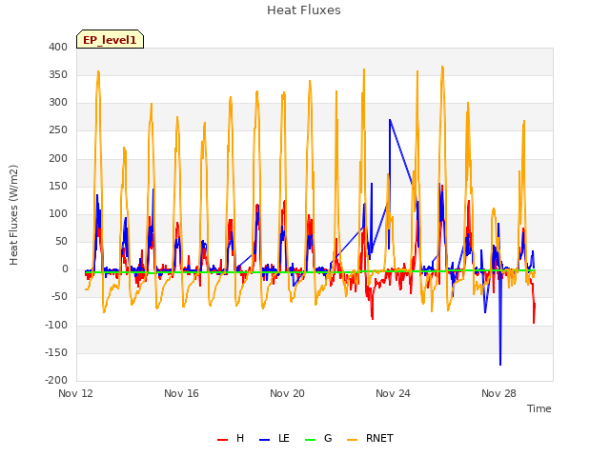Click the EP_level1 annotation label
Image resolution: width=610 pixels, height=457 pixels.
tap(111, 40)
